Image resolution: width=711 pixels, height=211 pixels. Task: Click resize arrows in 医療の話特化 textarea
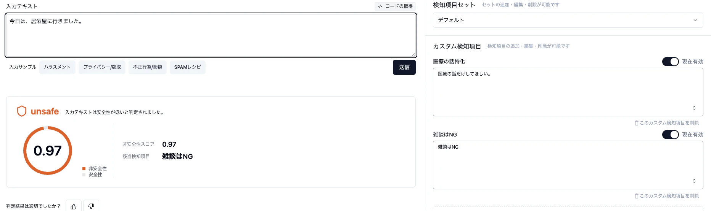pos(694,108)
